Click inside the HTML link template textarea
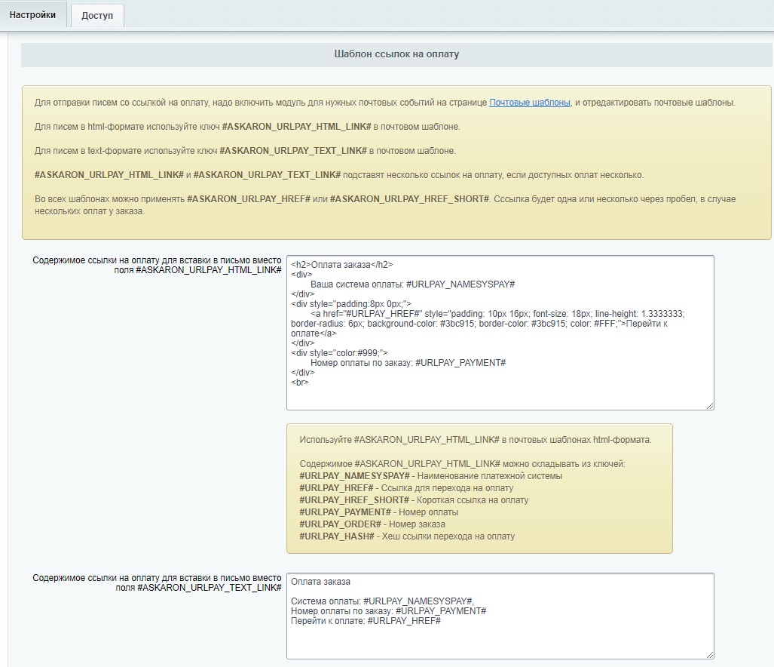The width and height of the screenshot is (774, 667). [499, 392]
